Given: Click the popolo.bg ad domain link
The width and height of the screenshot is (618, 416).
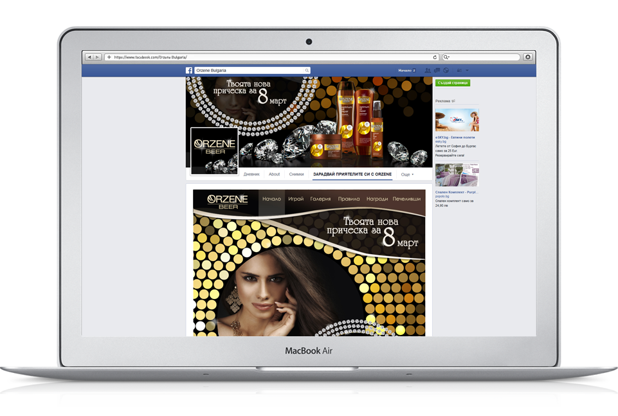Looking at the screenshot, I should [442, 196].
